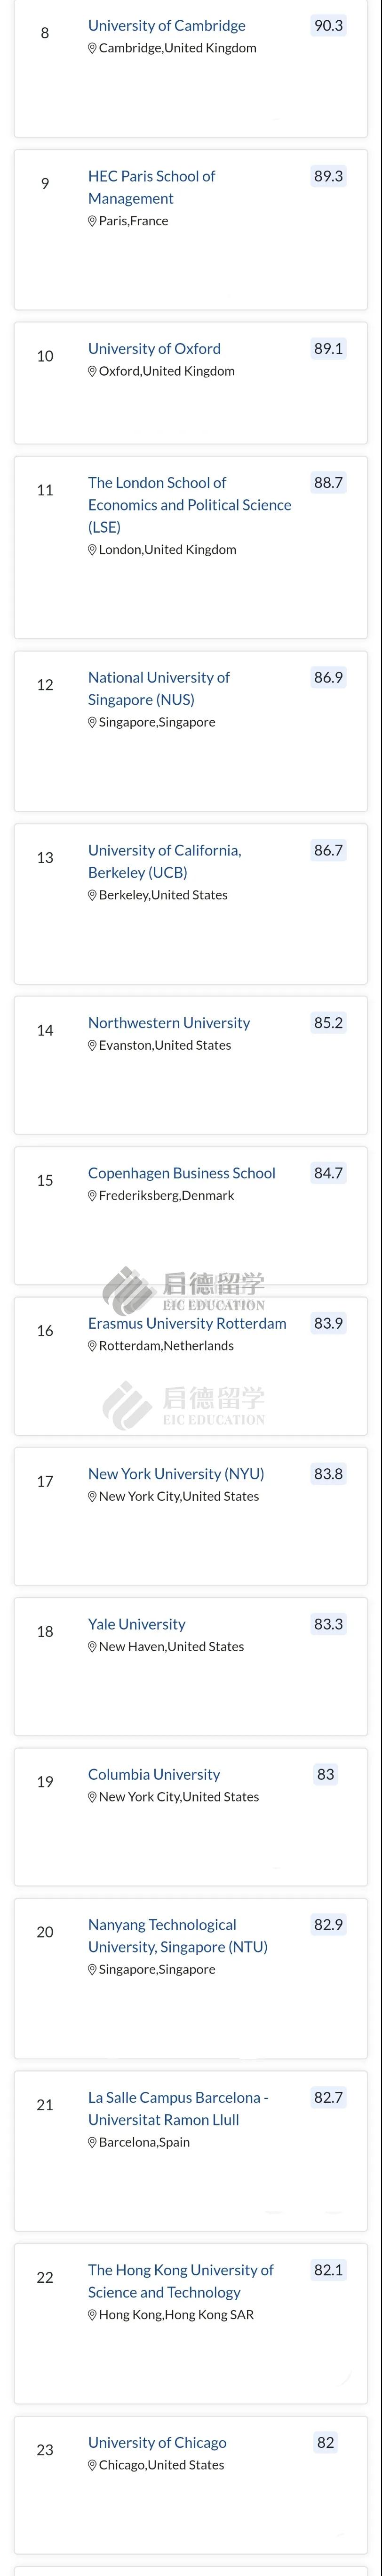This screenshot has width=382, height=2576.
Task: Click location pin icon beside Oxford, United Kingdom
Action: pyautogui.click(x=93, y=371)
